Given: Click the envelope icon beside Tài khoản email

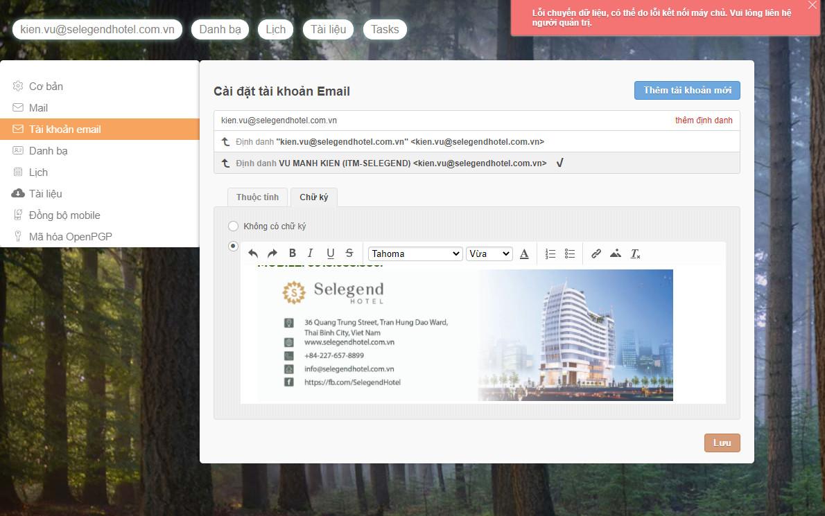Looking at the screenshot, I should pyautogui.click(x=18, y=130).
